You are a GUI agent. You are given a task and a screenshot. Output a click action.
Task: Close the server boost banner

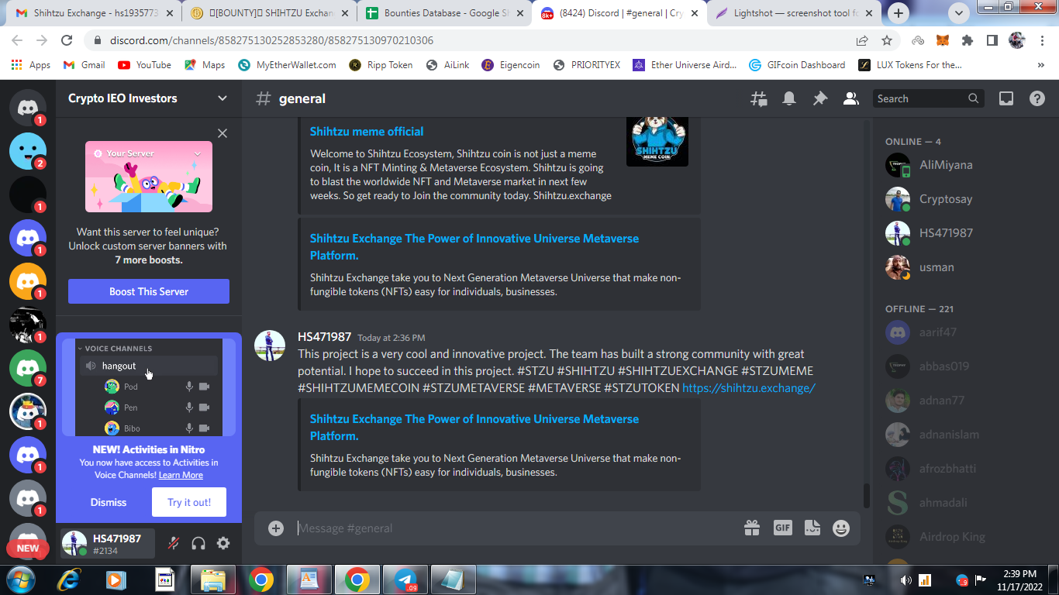(222, 133)
